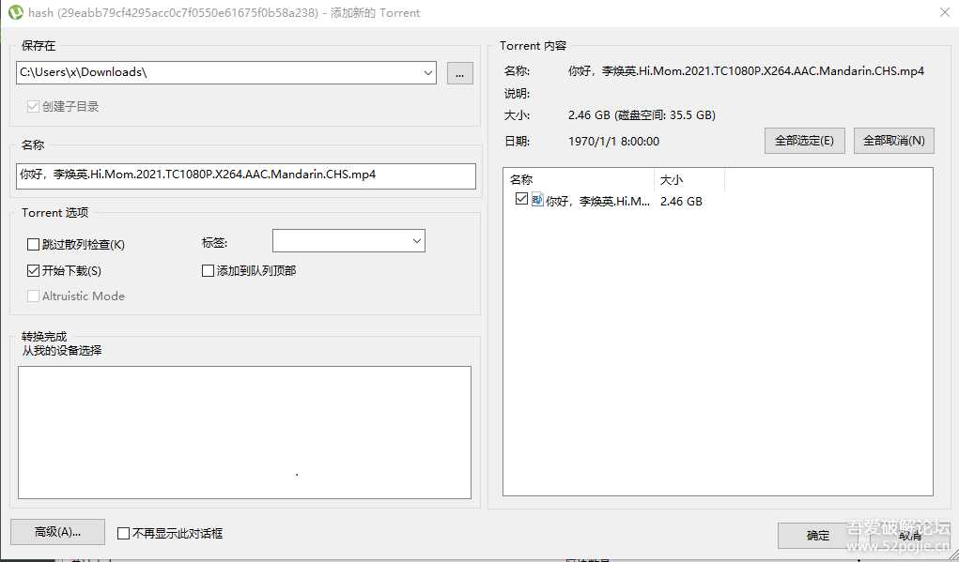Open the 标签 label dropdown
The width and height of the screenshot is (959, 562).
pos(416,240)
